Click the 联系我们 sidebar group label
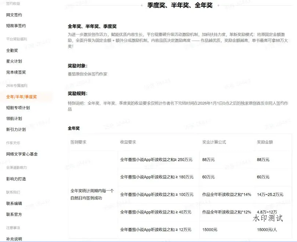Image resolution: width=297 pixels, height=242 pixels. coord(13,192)
